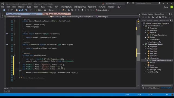
Task: Save the current file with Save icon
Action: pyautogui.click(x=20, y=10)
